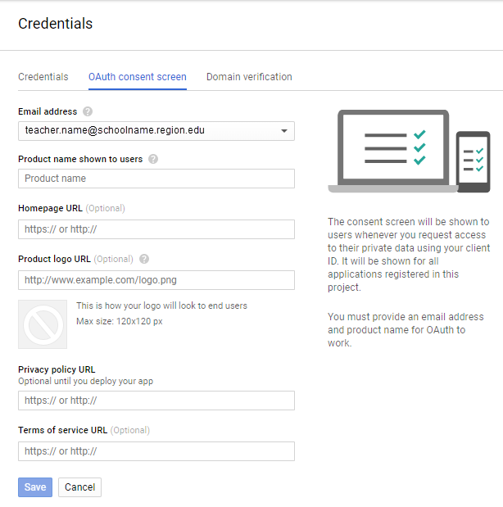Open the Domain verification tab

click(x=249, y=77)
